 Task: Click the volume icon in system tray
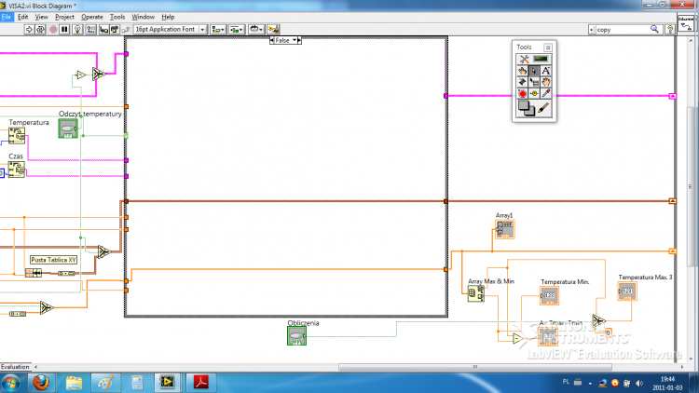[x=638, y=383]
